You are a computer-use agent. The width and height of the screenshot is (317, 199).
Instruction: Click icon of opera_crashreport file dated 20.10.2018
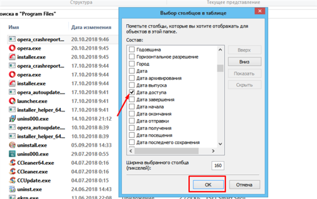[12, 39]
